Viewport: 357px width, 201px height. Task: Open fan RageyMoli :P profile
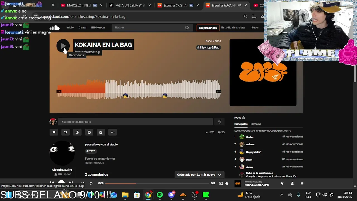(x=254, y=152)
